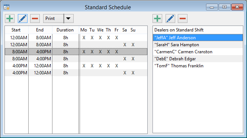
Task: Click the Mo day column header
Action: (x=84, y=30)
